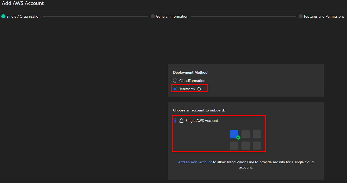Open the 'Add an AWS account' link
Image resolution: width=347 pixels, height=183 pixels.
pos(195,162)
